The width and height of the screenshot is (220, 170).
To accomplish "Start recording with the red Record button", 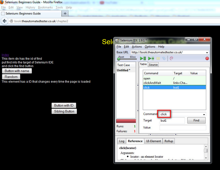I will (207, 59).
